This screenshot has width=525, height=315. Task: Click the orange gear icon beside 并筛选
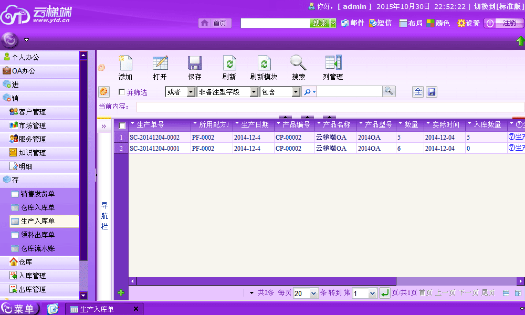click(104, 91)
